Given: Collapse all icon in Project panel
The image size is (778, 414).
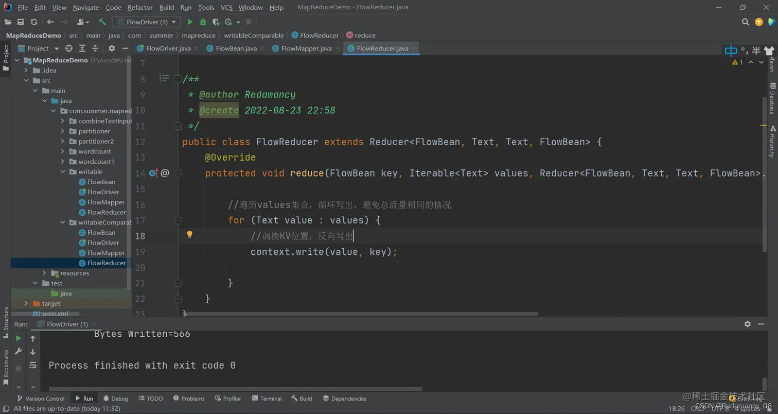Looking at the screenshot, I should [95, 48].
